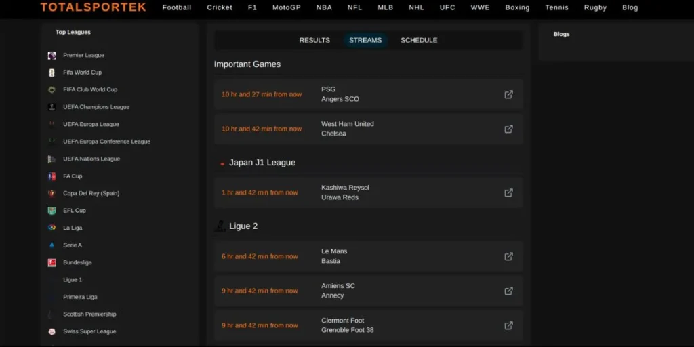Open the Scottish Premiership link
The width and height of the screenshot is (694, 347).
click(x=89, y=314)
